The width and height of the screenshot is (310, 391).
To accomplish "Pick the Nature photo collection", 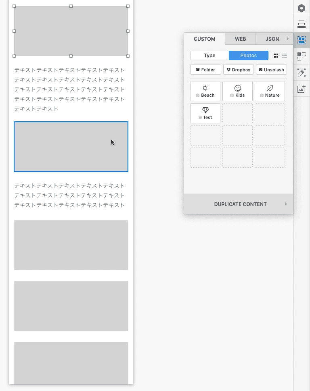I will click(270, 91).
